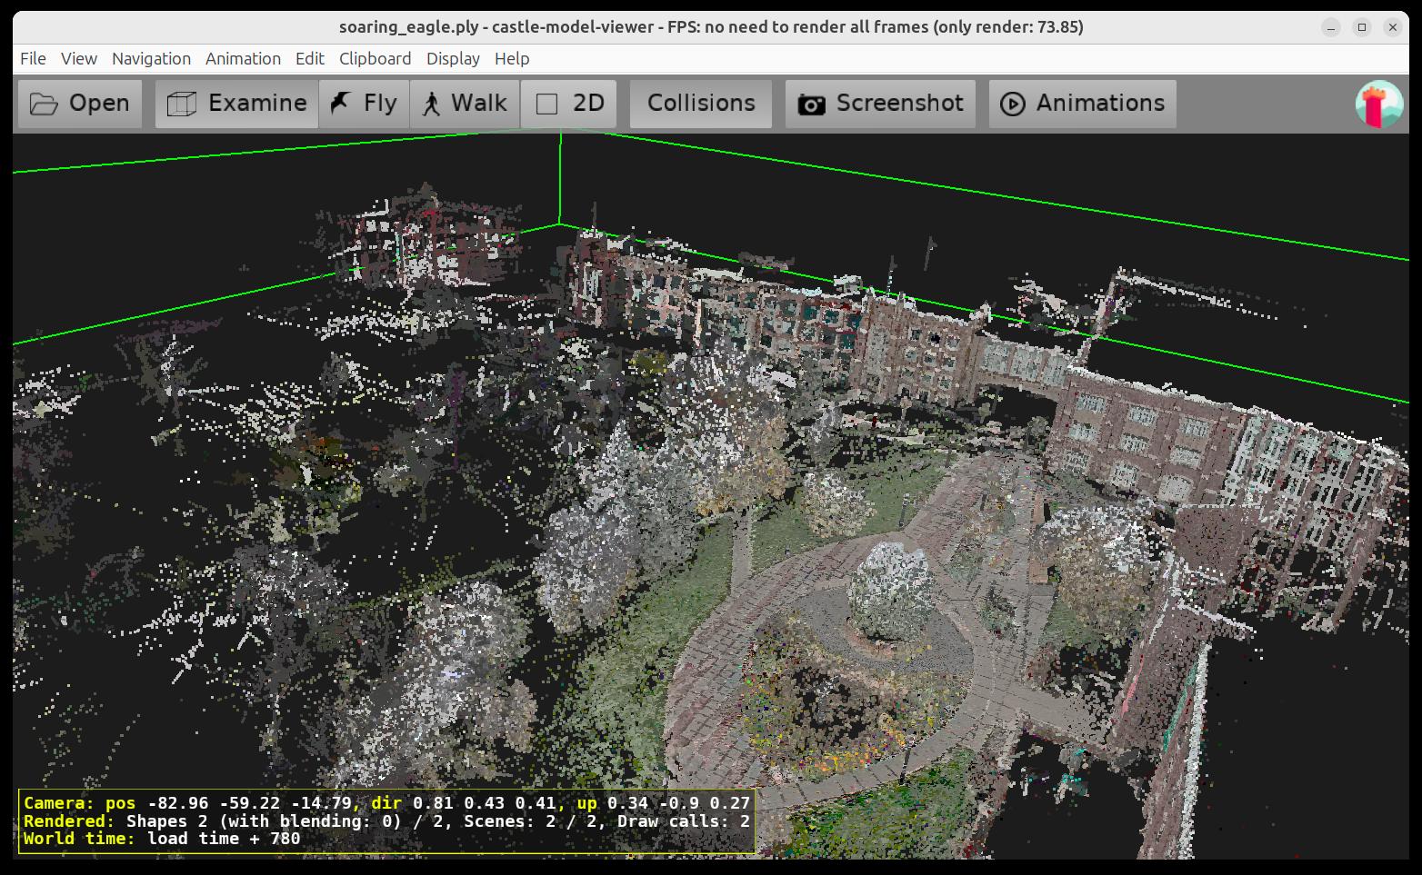Open Animations panel via play icon
The image size is (1422, 875).
tap(1012, 104)
